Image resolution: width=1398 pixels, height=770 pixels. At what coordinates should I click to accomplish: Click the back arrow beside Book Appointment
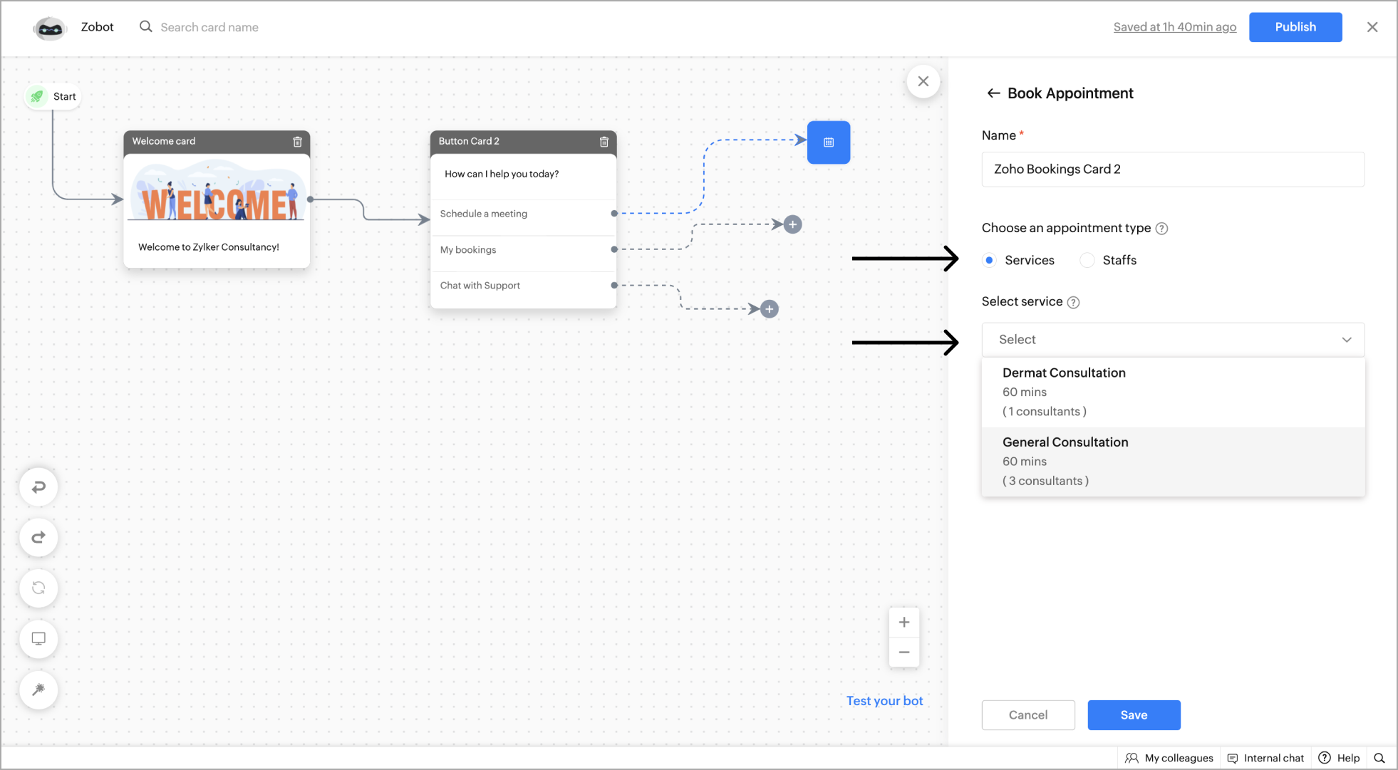tap(993, 93)
